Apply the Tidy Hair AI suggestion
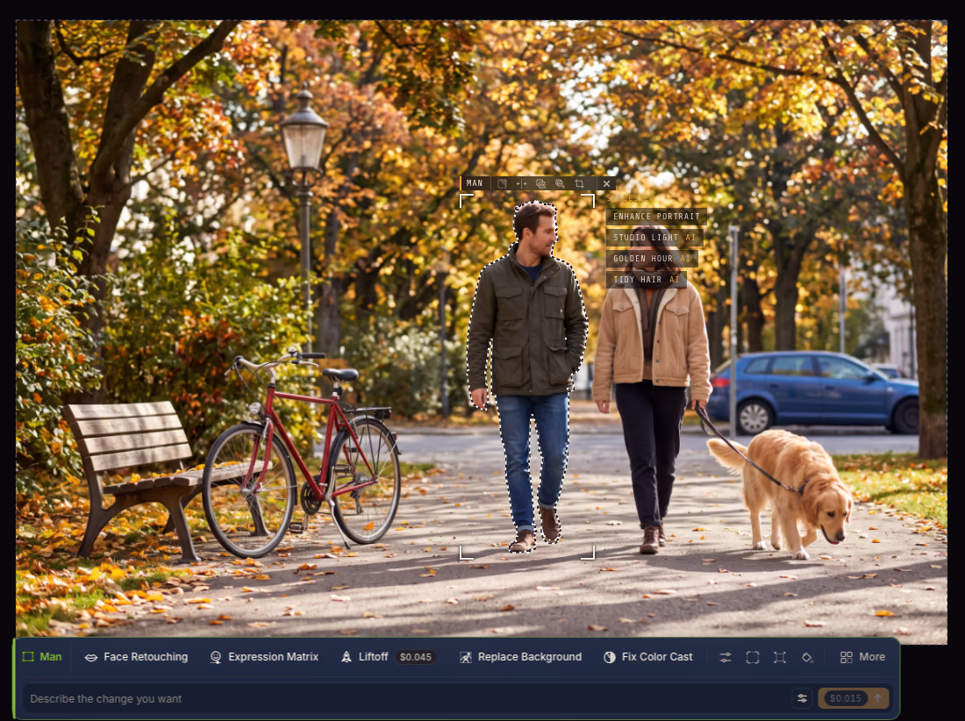The width and height of the screenshot is (965, 721). click(x=647, y=279)
